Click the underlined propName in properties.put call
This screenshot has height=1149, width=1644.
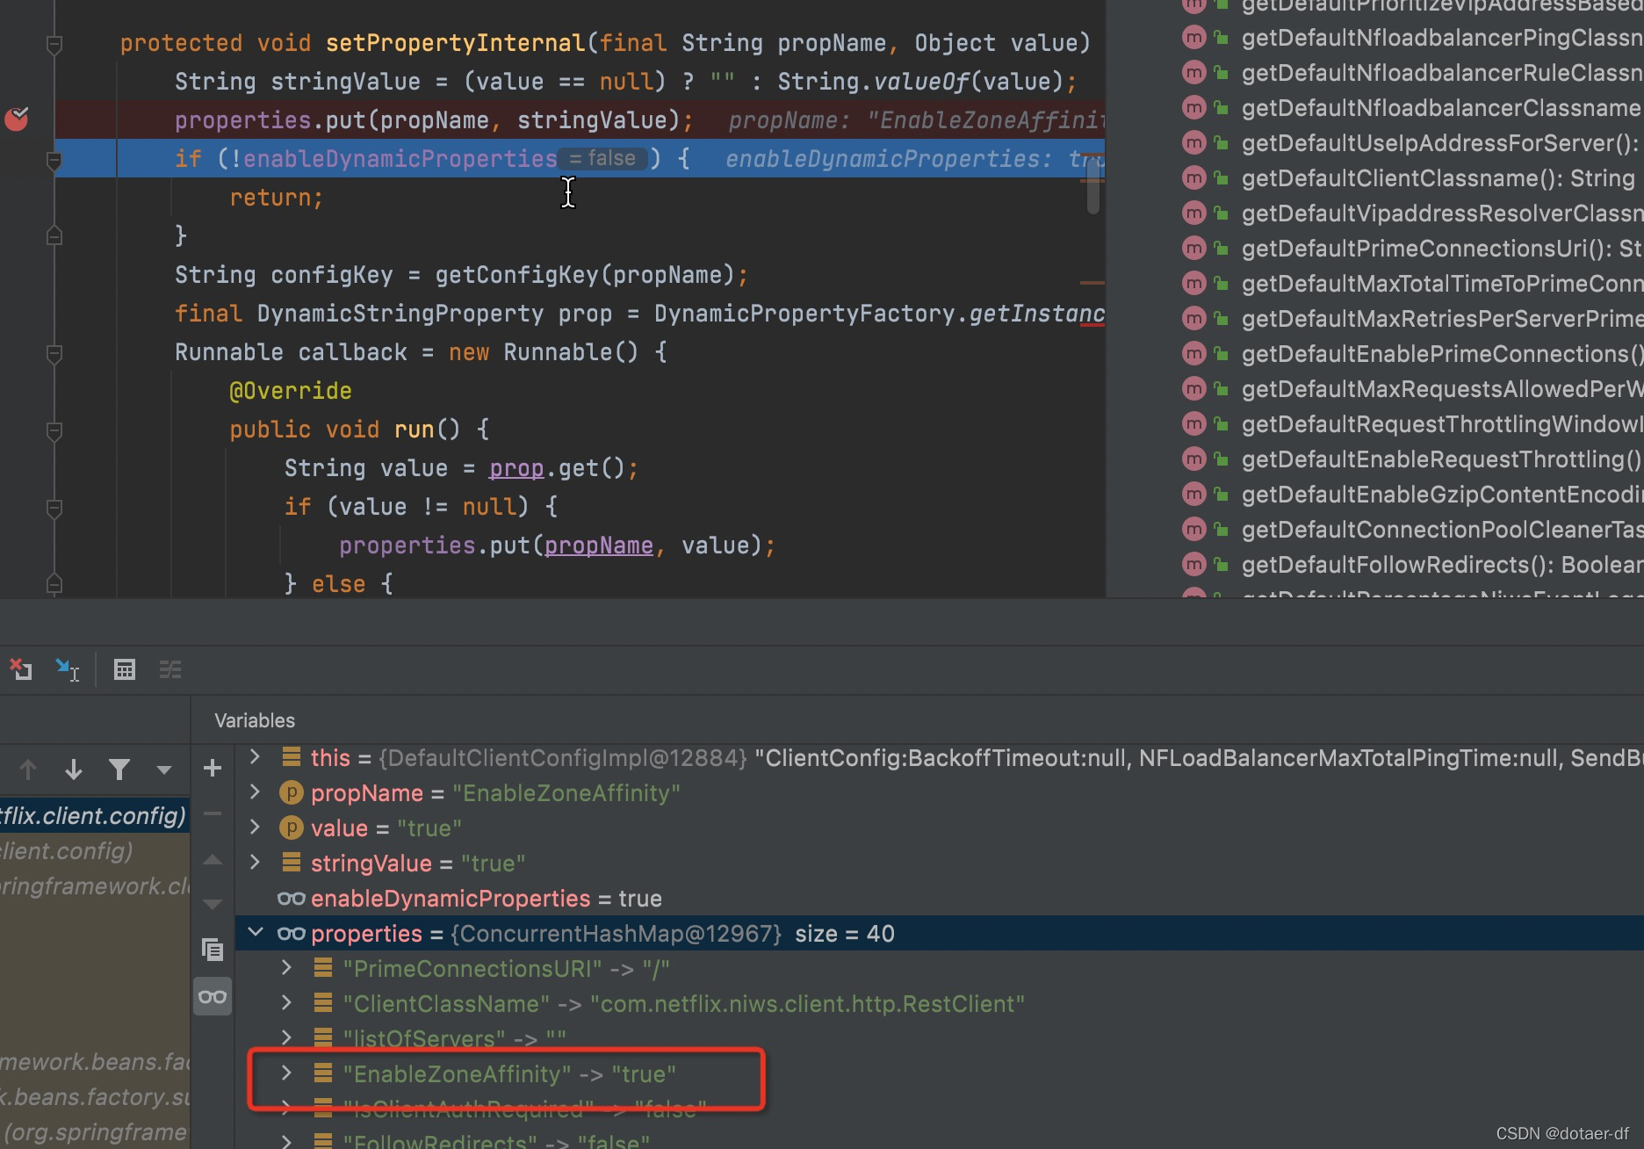(x=598, y=545)
